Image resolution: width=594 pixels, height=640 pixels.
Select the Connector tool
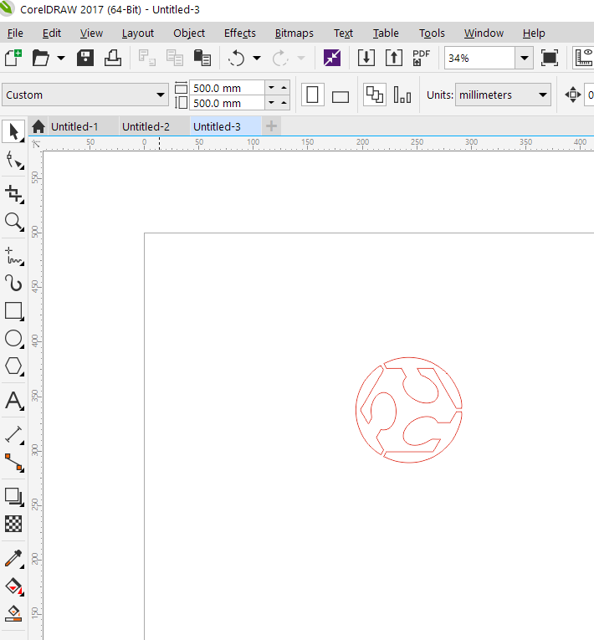pyautogui.click(x=14, y=463)
